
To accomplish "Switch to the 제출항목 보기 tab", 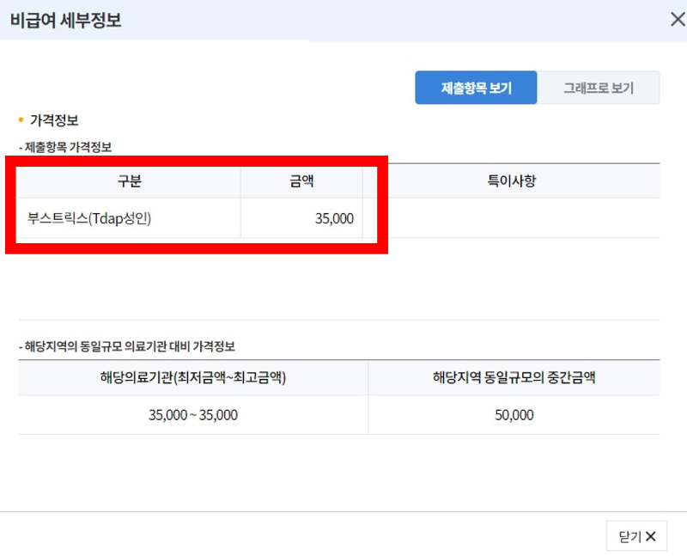I will (x=475, y=87).
